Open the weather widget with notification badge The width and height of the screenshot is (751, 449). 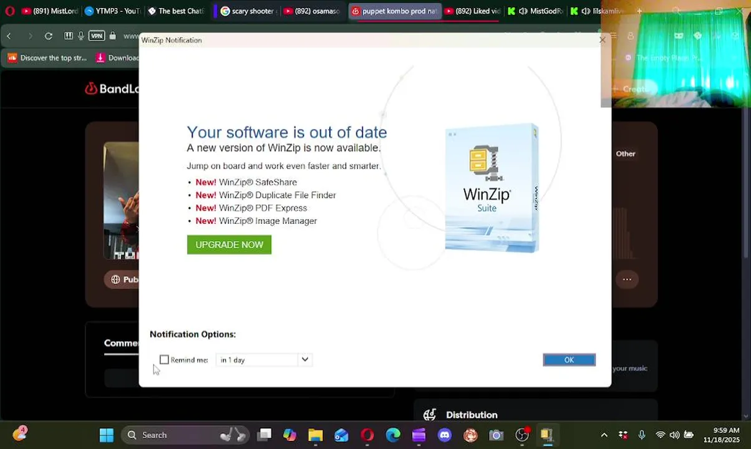[x=20, y=433]
